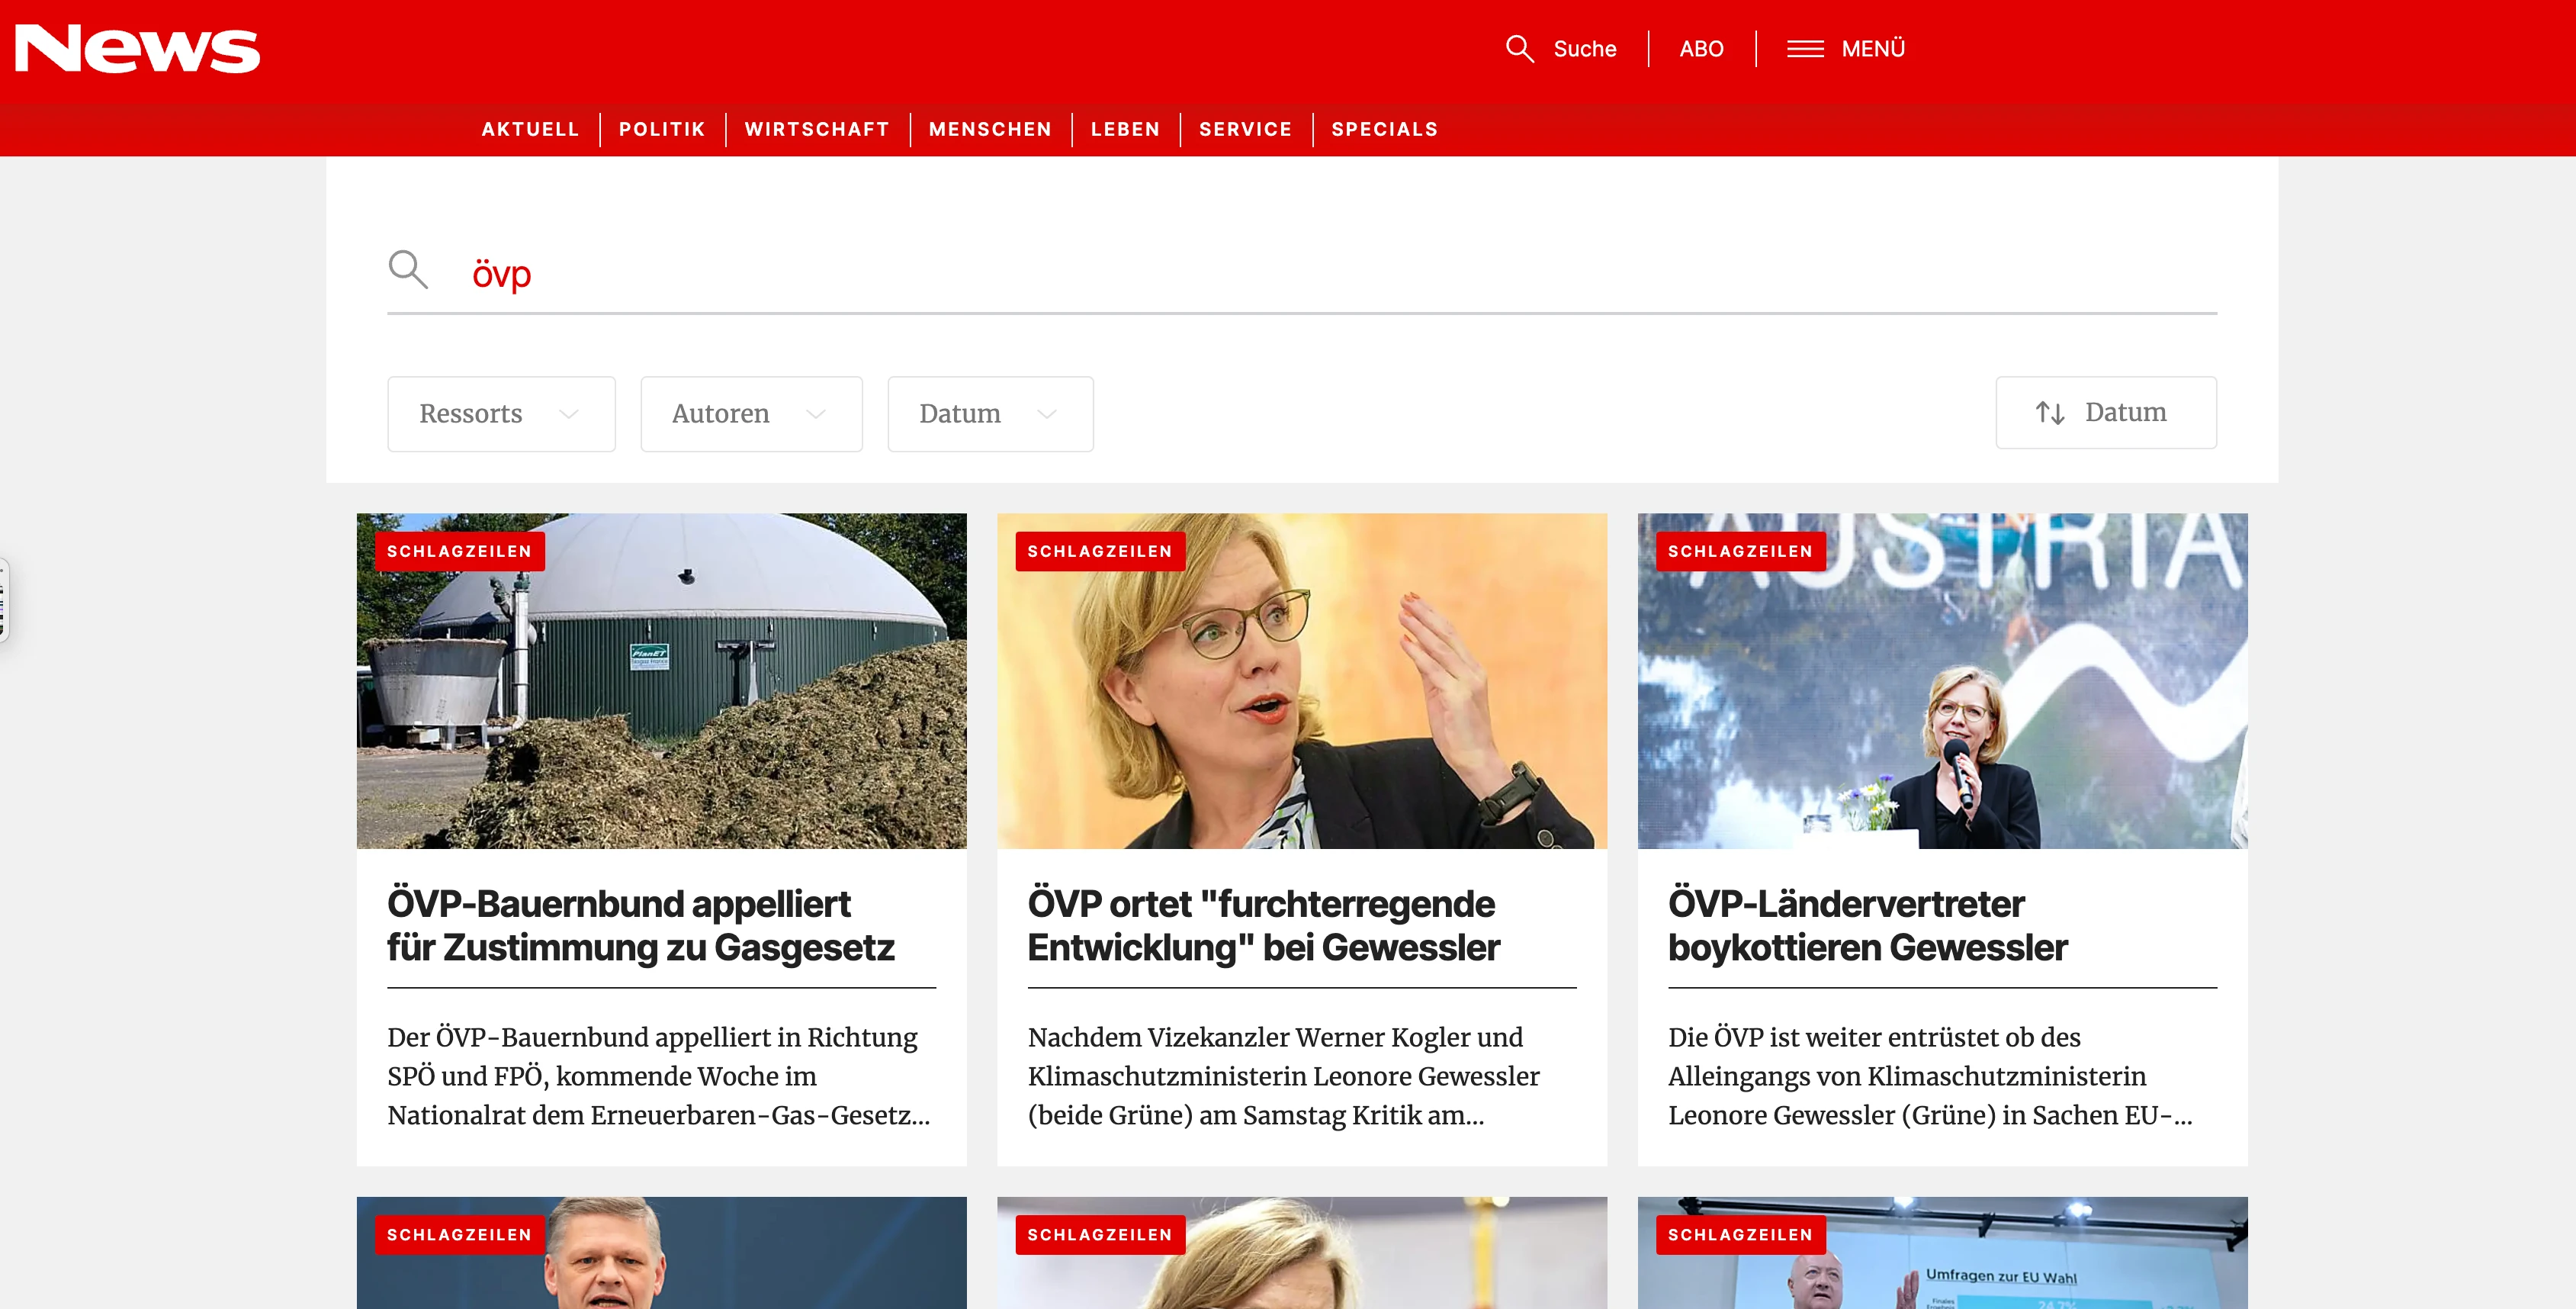The width and height of the screenshot is (2576, 1309).
Task: Expand the Ressorts filter dropdown
Action: [x=500, y=414]
